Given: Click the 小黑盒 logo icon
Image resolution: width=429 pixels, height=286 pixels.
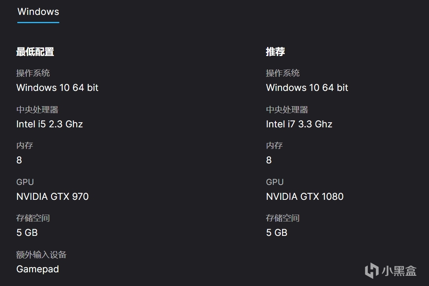Looking at the screenshot, I should coord(371,271).
